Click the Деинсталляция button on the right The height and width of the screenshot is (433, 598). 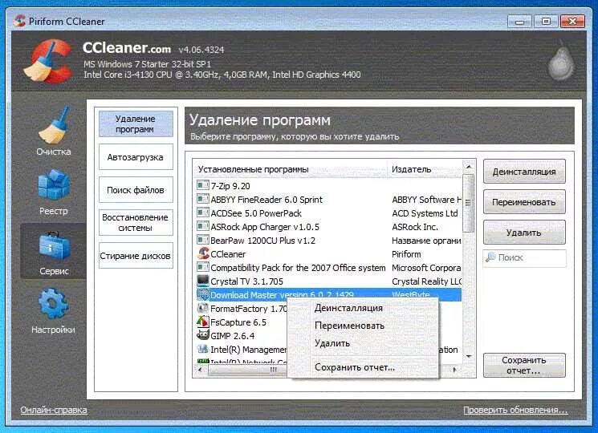click(524, 172)
